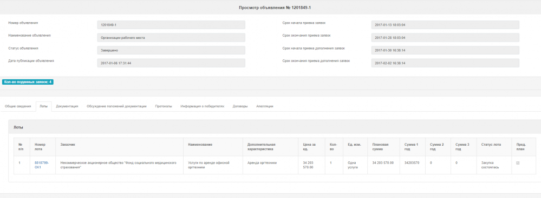Go to the Протоколы tab
Viewport: 541px width, 198px height.
pyautogui.click(x=164, y=107)
